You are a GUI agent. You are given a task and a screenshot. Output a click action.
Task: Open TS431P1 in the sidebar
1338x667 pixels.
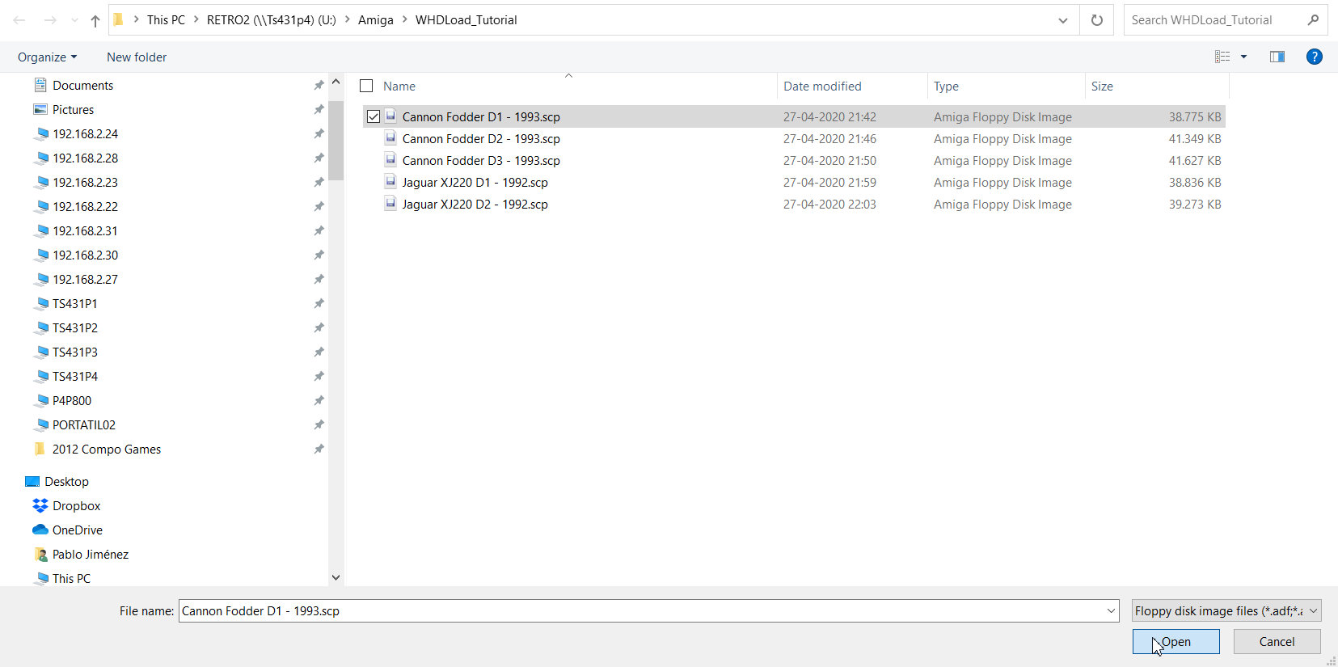[x=74, y=303]
